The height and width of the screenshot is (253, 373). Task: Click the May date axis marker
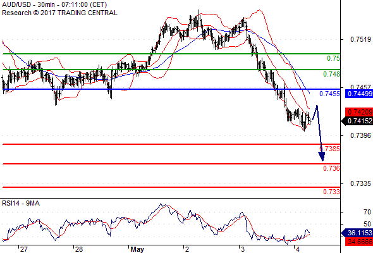coord(137,249)
